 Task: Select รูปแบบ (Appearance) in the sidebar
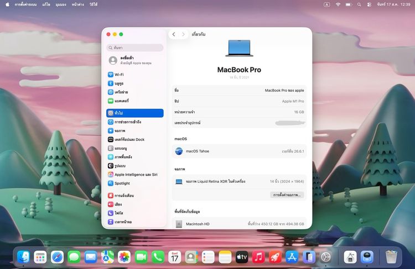point(134,166)
